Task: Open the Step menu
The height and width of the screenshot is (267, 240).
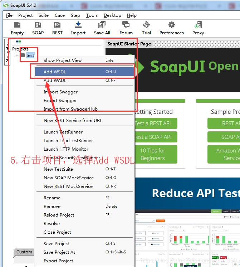Action: [x=75, y=15]
